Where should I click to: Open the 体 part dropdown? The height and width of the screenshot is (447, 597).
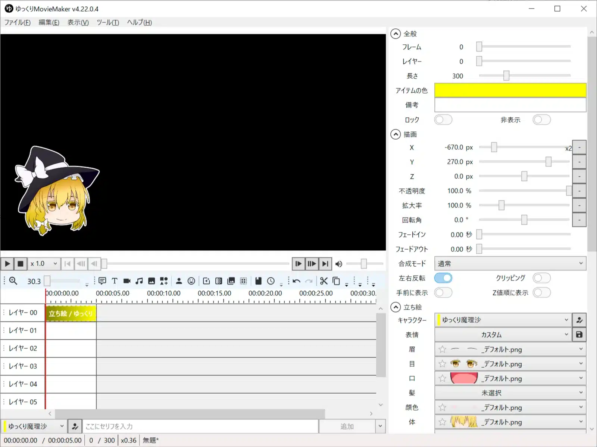pyautogui.click(x=510, y=422)
